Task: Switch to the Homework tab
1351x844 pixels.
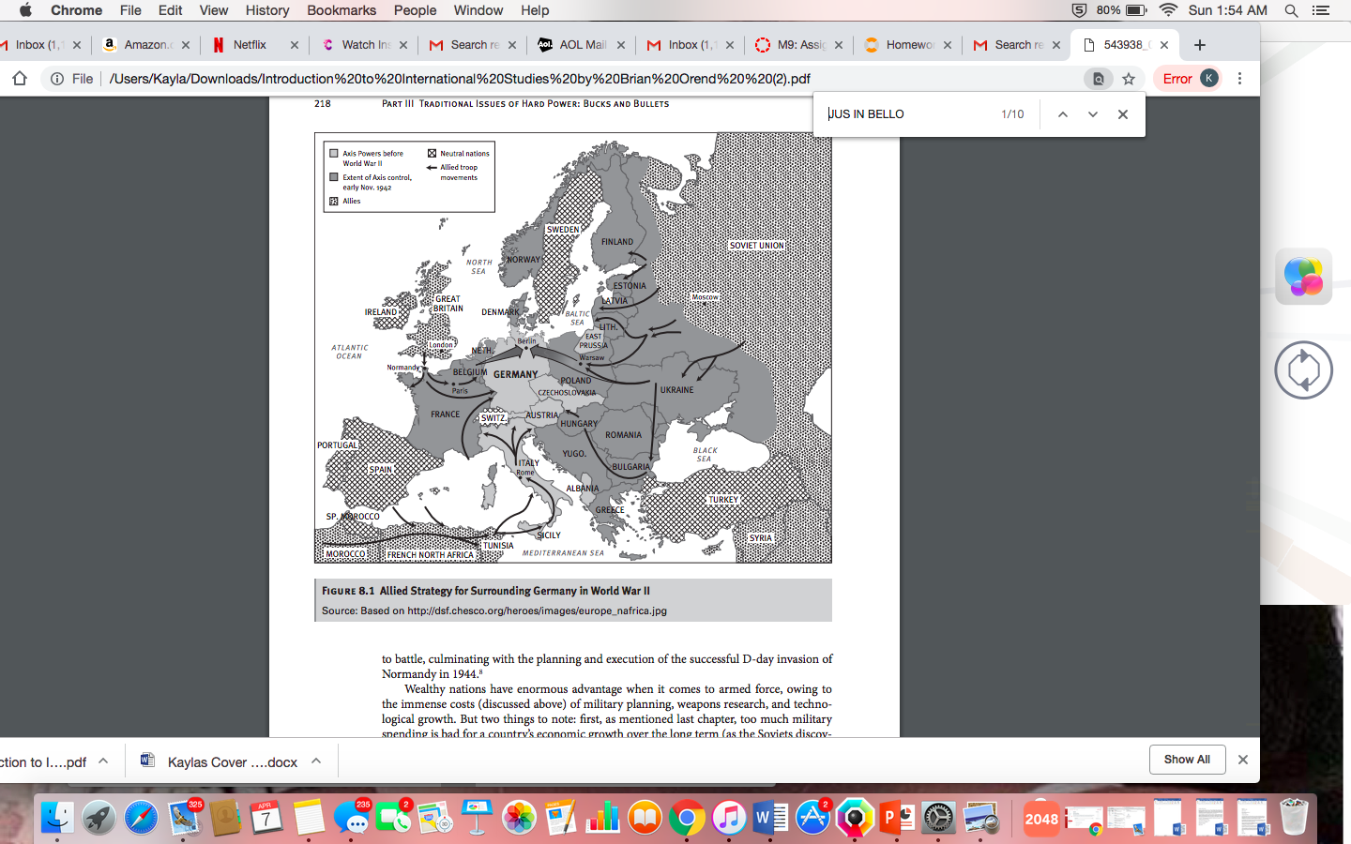Action: (x=907, y=45)
